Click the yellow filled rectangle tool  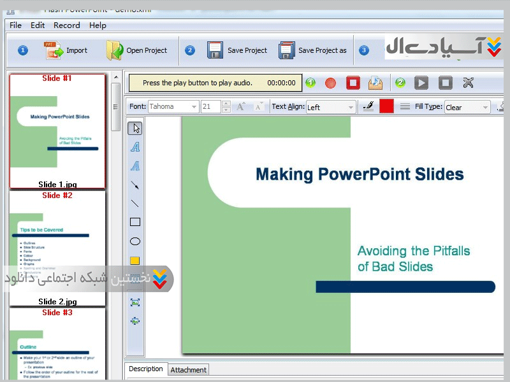point(135,260)
